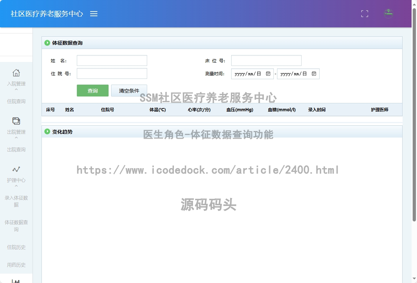Click the 护理中心 chart icon
Viewport: 417px width, 283px height.
pyautogui.click(x=16, y=169)
